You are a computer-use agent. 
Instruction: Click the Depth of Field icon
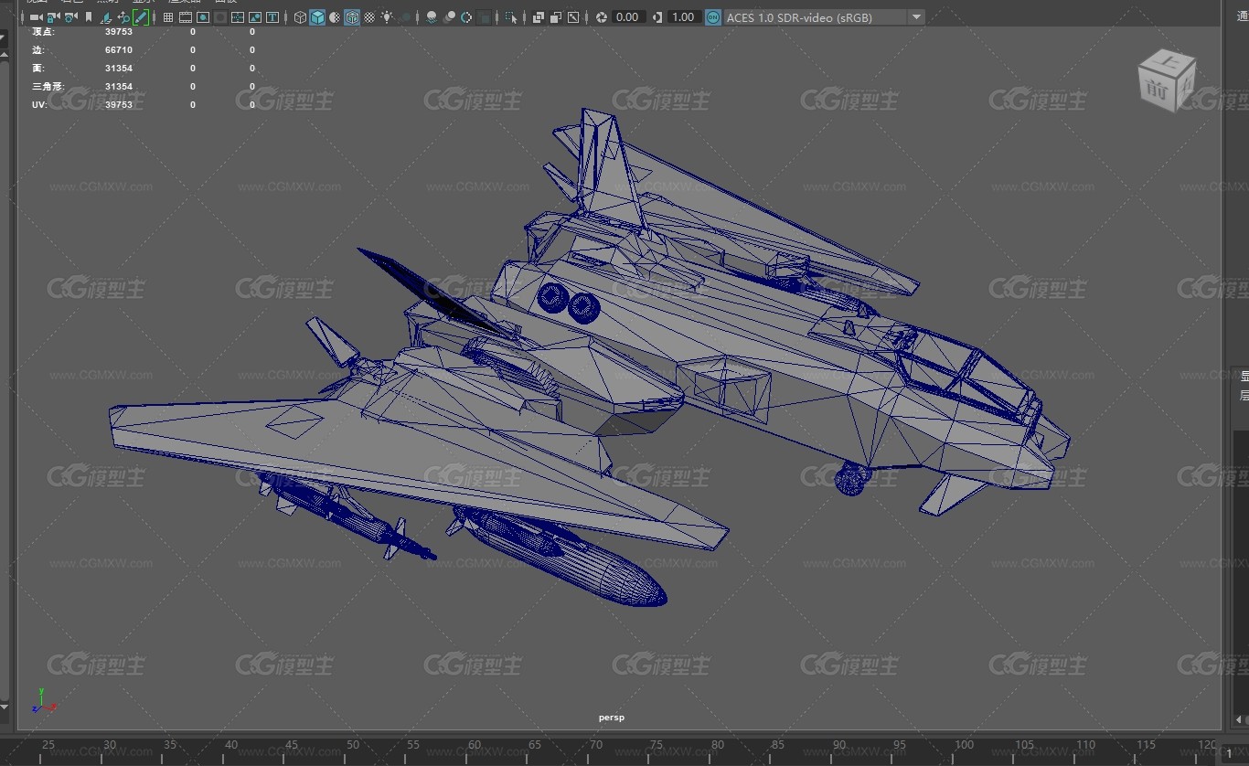point(484,17)
